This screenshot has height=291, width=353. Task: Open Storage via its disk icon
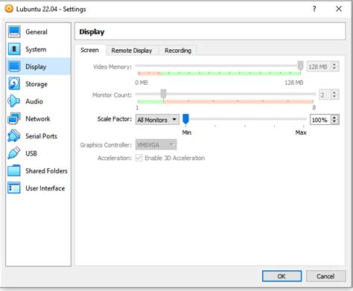tap(14, 84)
